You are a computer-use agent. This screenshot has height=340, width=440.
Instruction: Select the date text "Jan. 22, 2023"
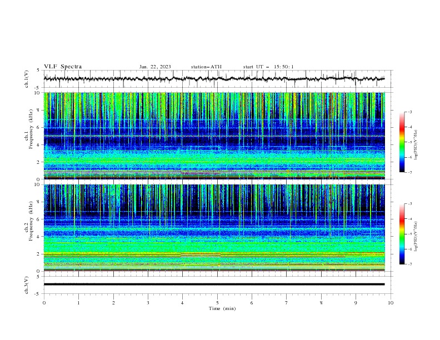[155, 67]
